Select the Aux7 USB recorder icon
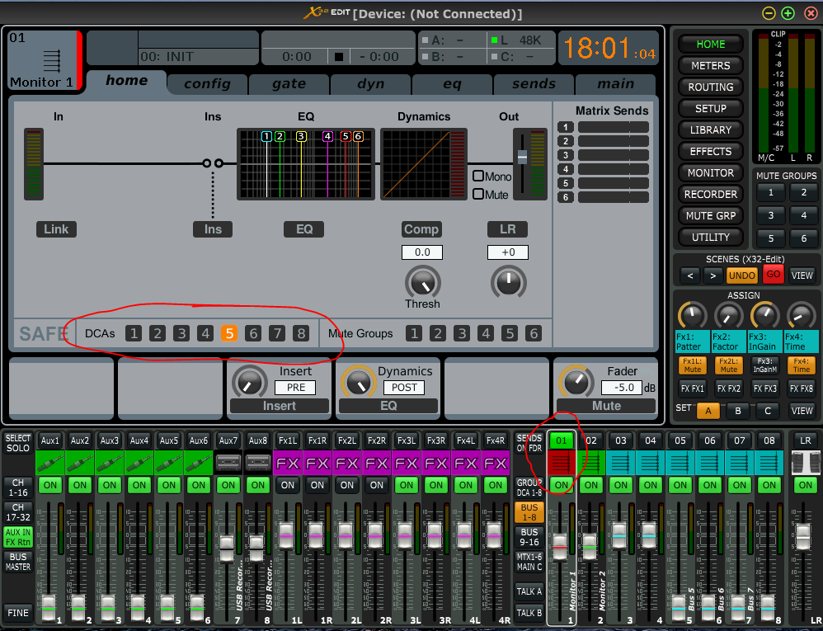823x631 pixels. 228,463
